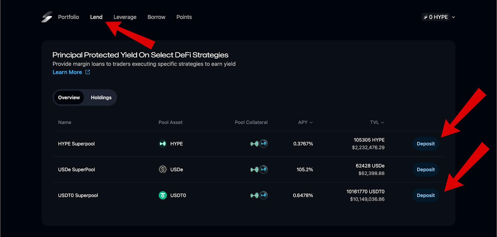
Task: Deposit into the USDe SuperPool
Action: coord(426,169)
